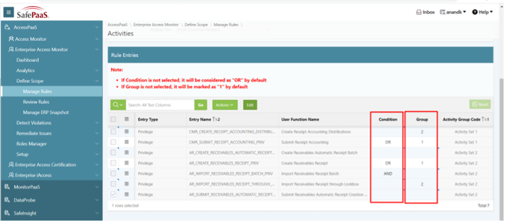Click the MonitorPaaS icon
The height and width of the screenshot is (222, 505).
7,187
